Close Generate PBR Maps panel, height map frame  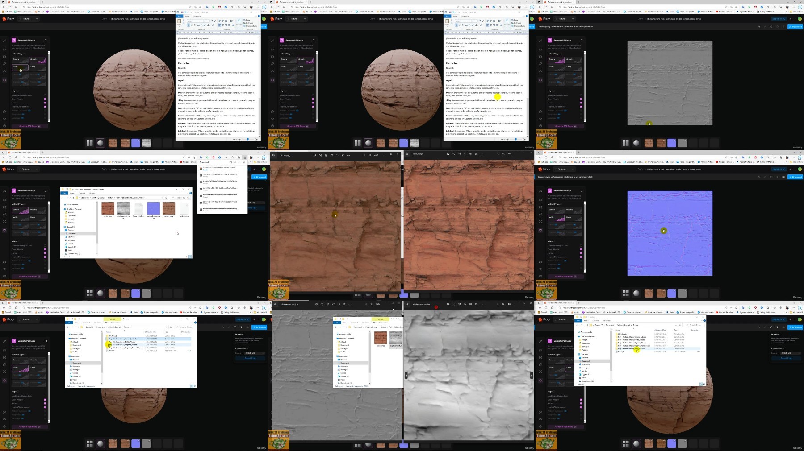click(x=582, y=40)
